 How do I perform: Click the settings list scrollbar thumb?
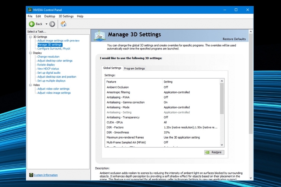tap(222, 99)
